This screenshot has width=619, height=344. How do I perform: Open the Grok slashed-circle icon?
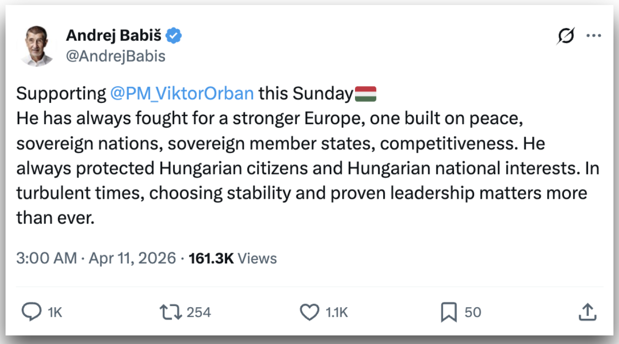click(x=566, y=36)
